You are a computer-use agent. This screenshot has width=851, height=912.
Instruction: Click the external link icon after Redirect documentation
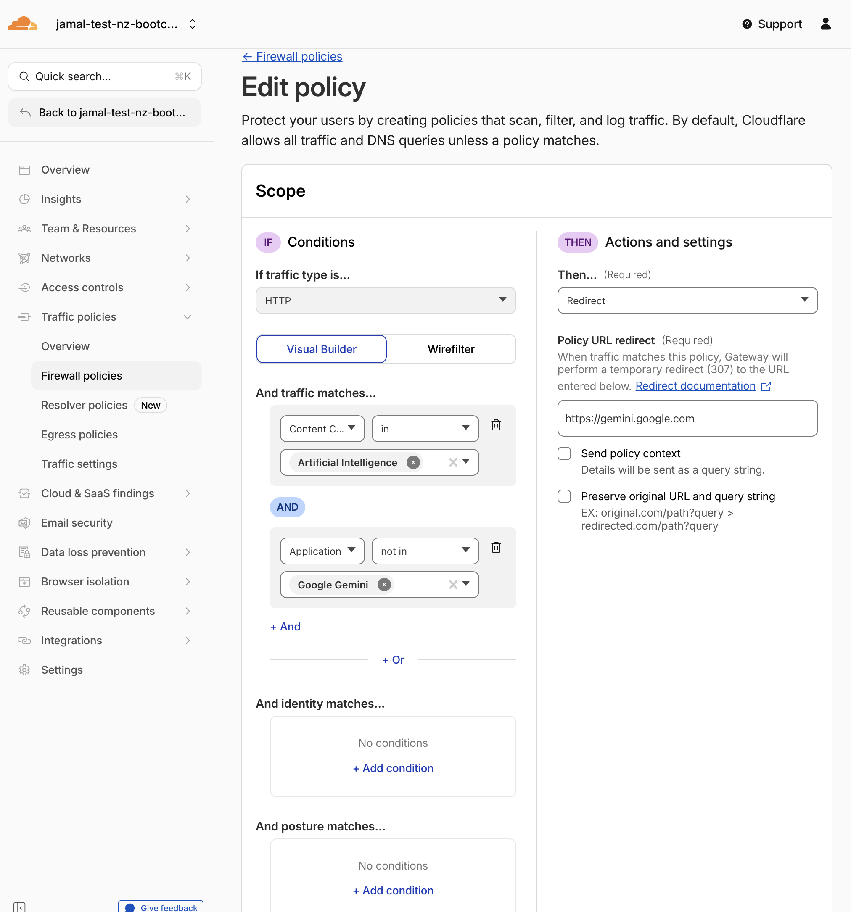click(766, 387)
